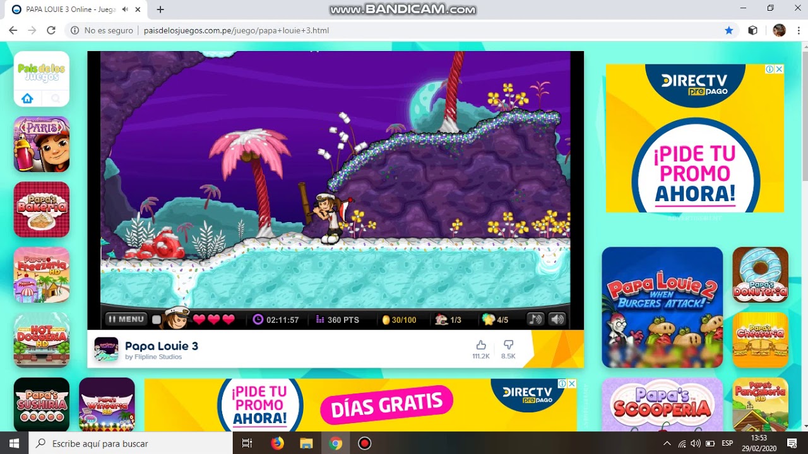The image size is (808, 454).
Task: Switch input language via ESP indicator
Action: pos(727,443)
